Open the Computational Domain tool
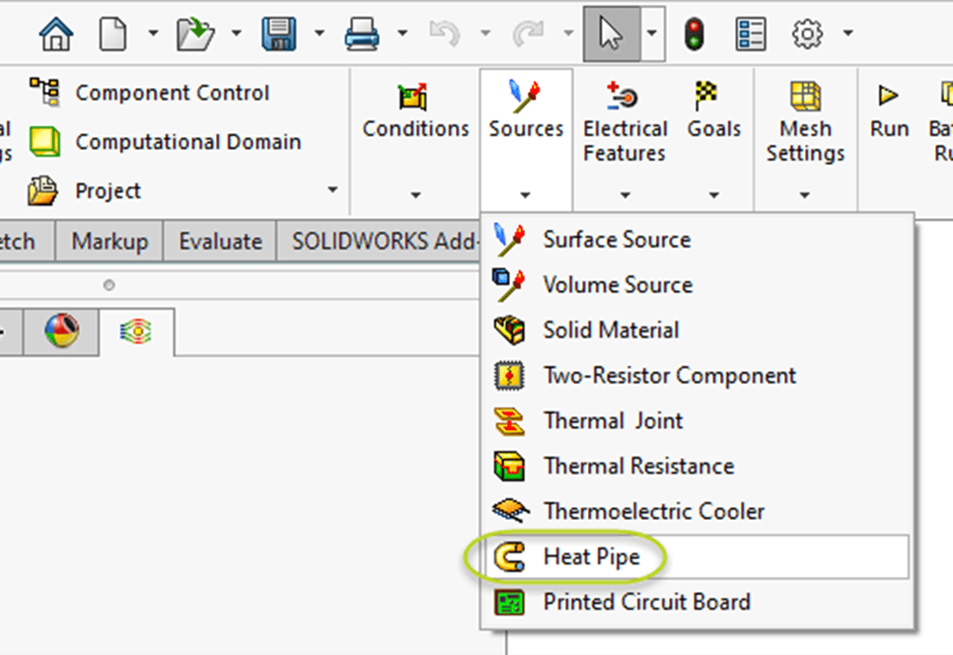 [187, 142]
